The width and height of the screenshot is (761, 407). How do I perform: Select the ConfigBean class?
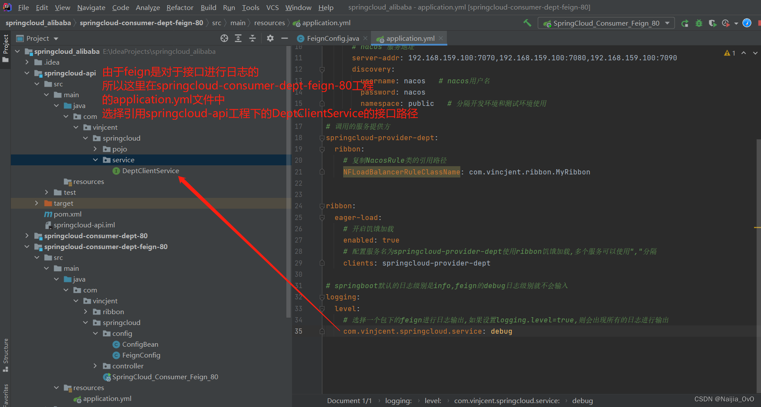pos(140,344)
